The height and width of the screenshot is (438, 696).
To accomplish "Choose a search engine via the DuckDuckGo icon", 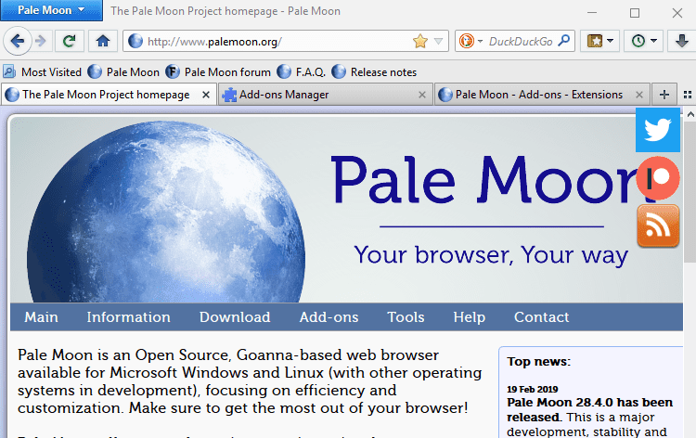I will pyautogui.click(x=467, y=41).
